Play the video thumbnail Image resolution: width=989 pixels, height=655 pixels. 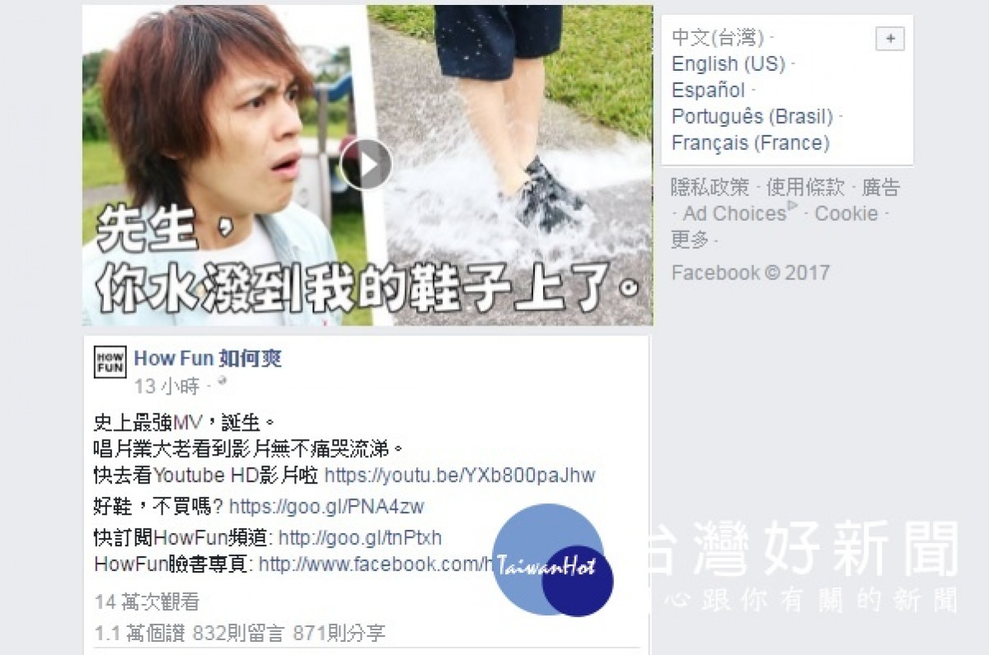pos(367,165)
